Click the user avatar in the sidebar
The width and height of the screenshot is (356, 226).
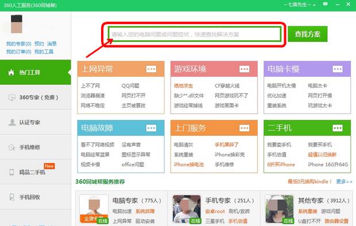tap(17, 24)
